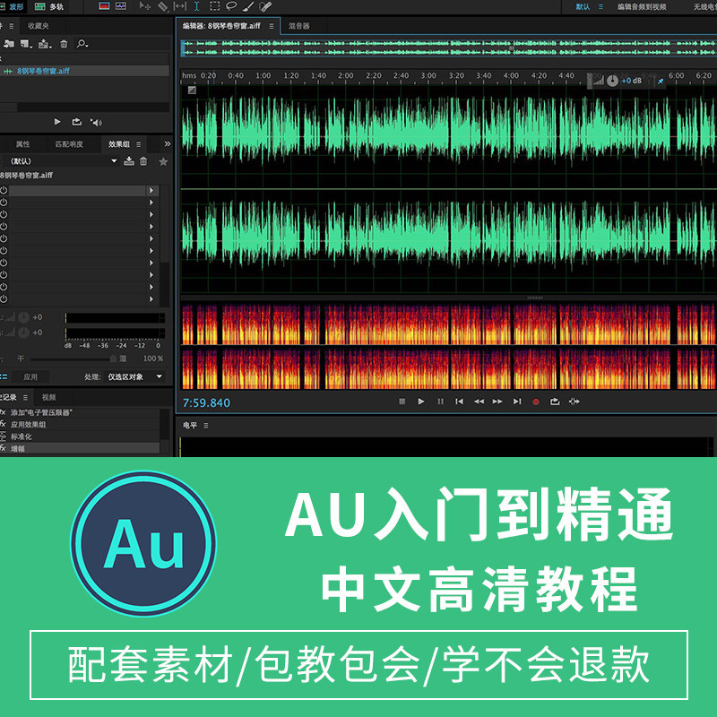Viewport: 717px width, 717px height.
Task: Pause playback in the transport bar
Action: point(440,402)
